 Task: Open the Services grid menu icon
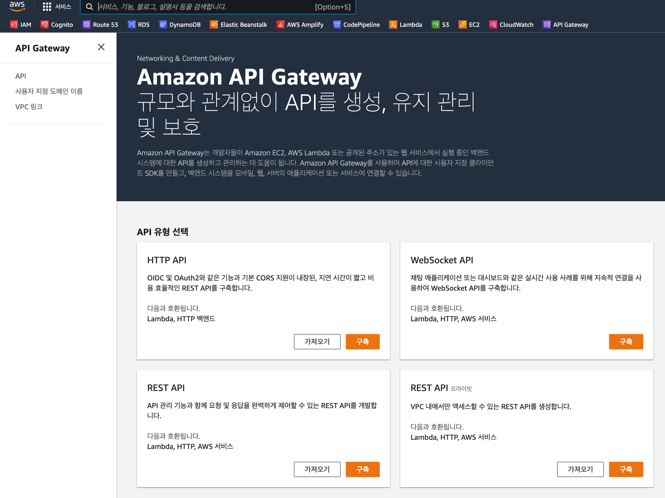click(x=47, y=7)
